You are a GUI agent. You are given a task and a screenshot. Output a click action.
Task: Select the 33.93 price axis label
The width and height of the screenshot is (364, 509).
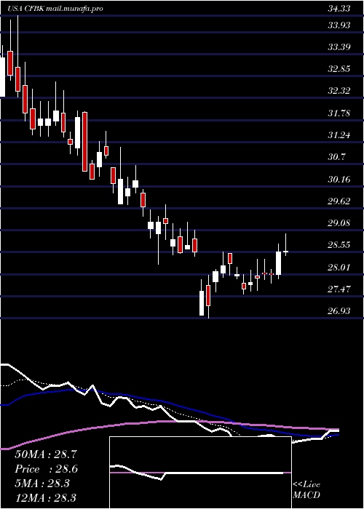point(339,25)
